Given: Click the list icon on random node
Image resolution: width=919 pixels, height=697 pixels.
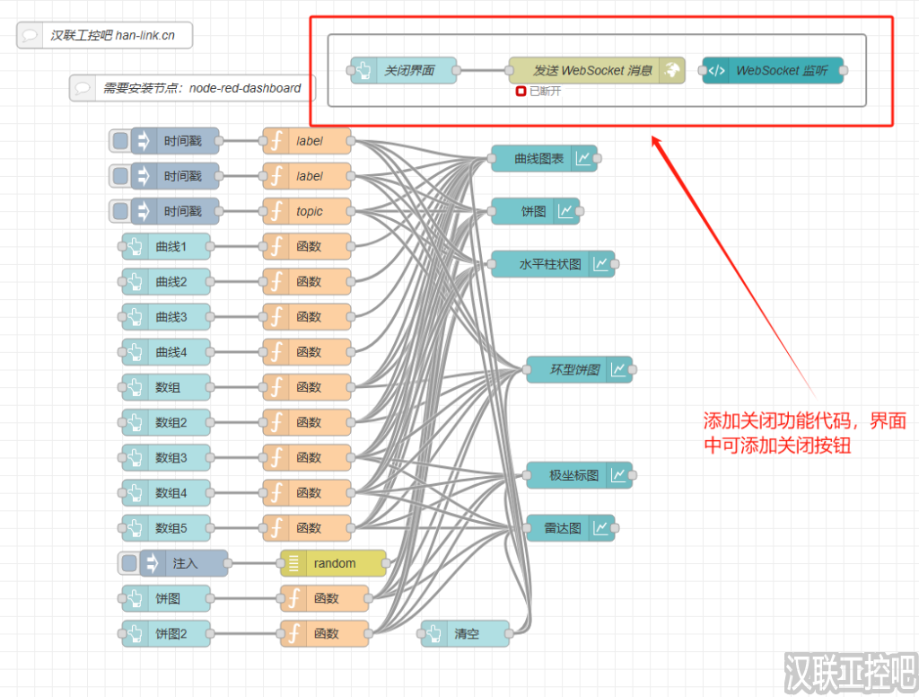Looking at the screenshot, I should [x=293, y=563].
